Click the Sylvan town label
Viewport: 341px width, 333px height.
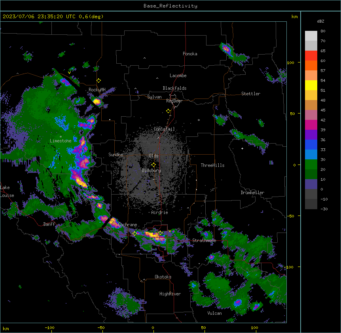(x=154, y=97)
